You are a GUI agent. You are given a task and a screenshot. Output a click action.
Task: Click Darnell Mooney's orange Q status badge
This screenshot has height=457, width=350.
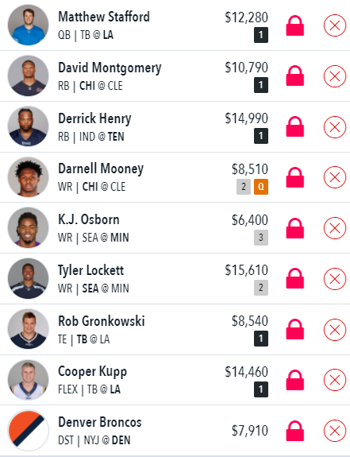(261, 187)
